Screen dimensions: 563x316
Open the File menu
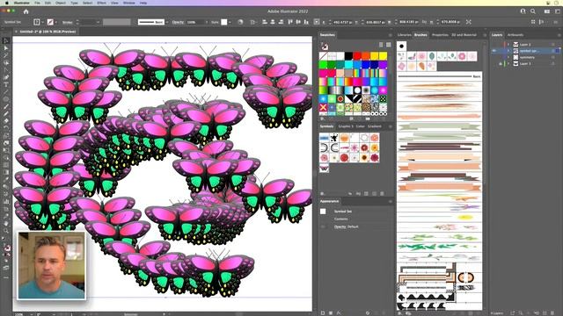[x=37, y=3]
